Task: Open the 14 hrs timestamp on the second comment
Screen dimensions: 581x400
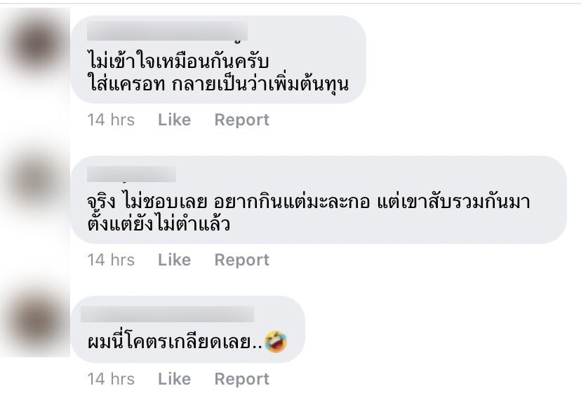Action: coord(111,260)
